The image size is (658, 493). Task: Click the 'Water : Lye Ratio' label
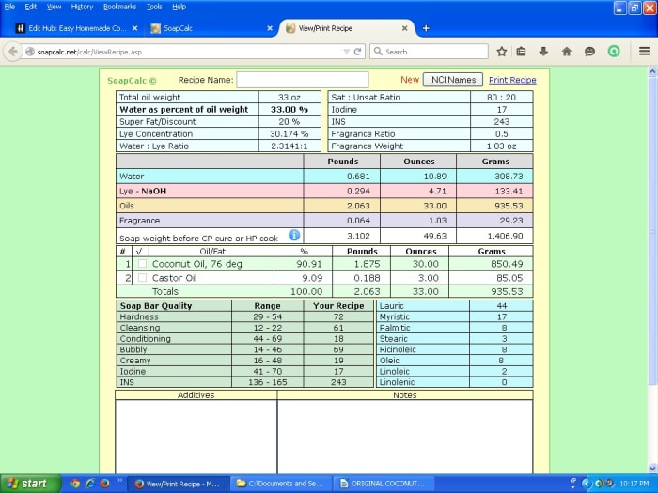coord(154,146)
